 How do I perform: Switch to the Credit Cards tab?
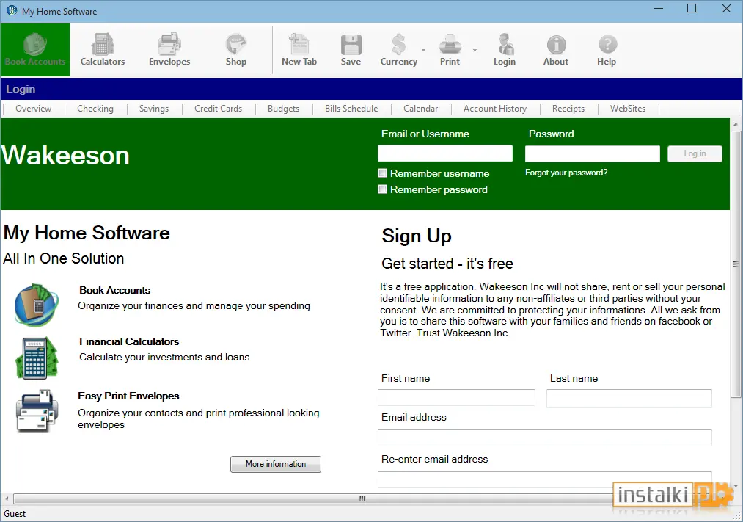pos(218,109)
